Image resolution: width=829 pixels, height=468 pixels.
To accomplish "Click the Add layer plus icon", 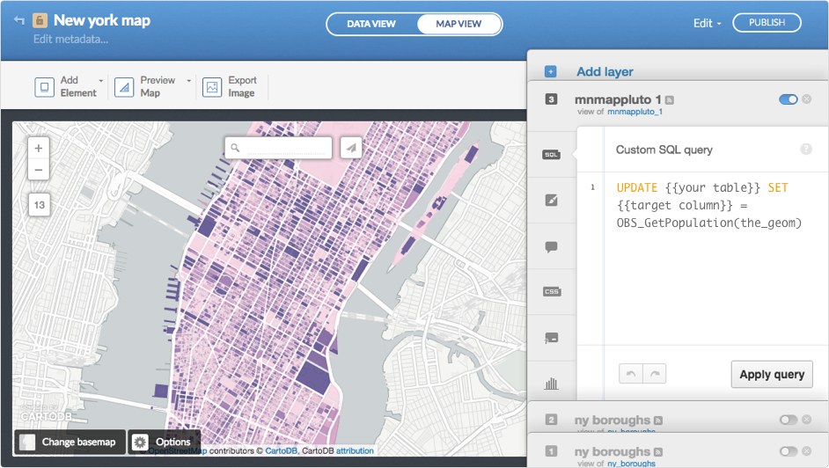I will [550, 71].
